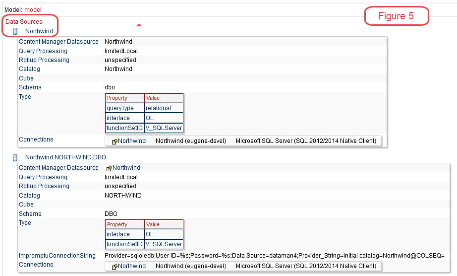
Task: Click the connection icon in first Connections row
Action: (114, 141)
